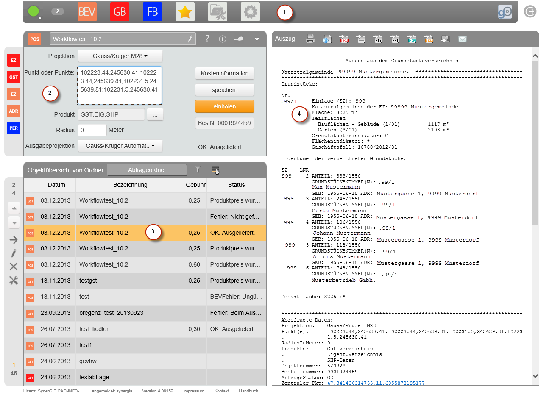Export SHP data from the Auszug panel

(x=428, y=39)
